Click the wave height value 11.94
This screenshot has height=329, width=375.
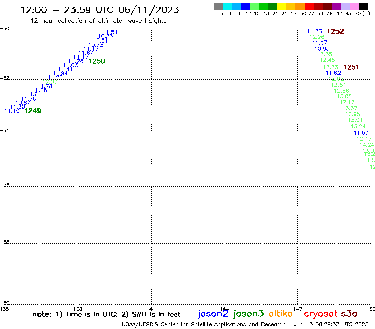[60, 73]
